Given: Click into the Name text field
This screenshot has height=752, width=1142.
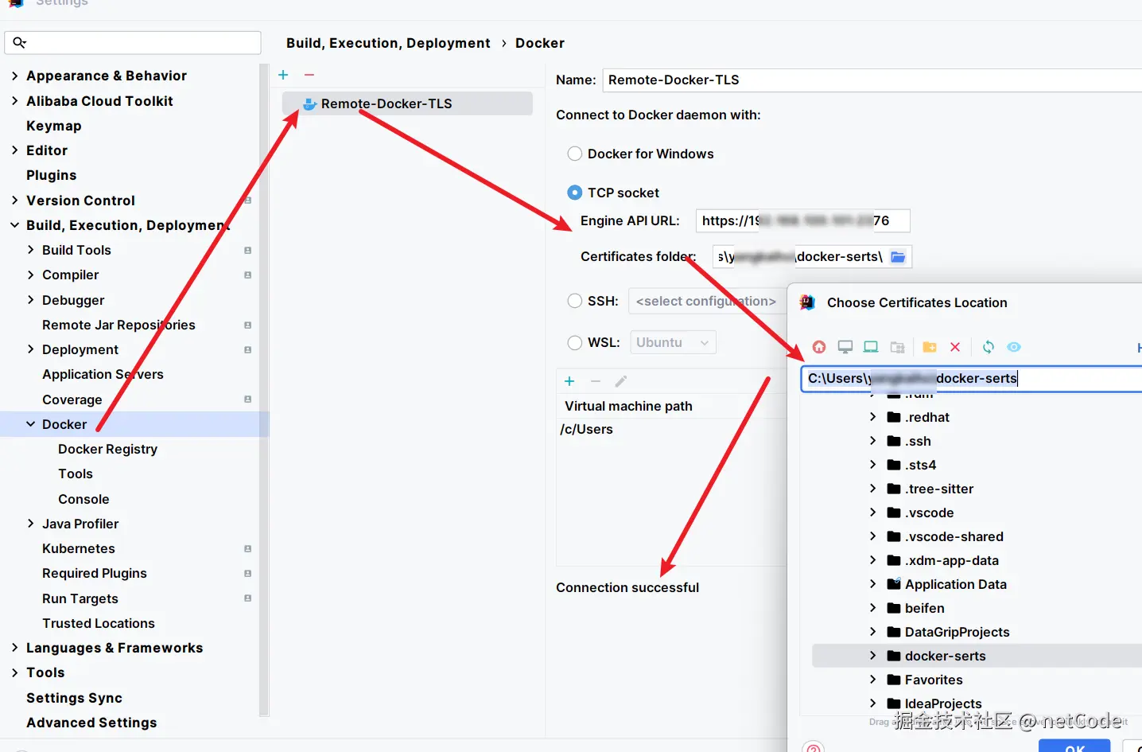Looking at the screenshot, I should 872,80.
